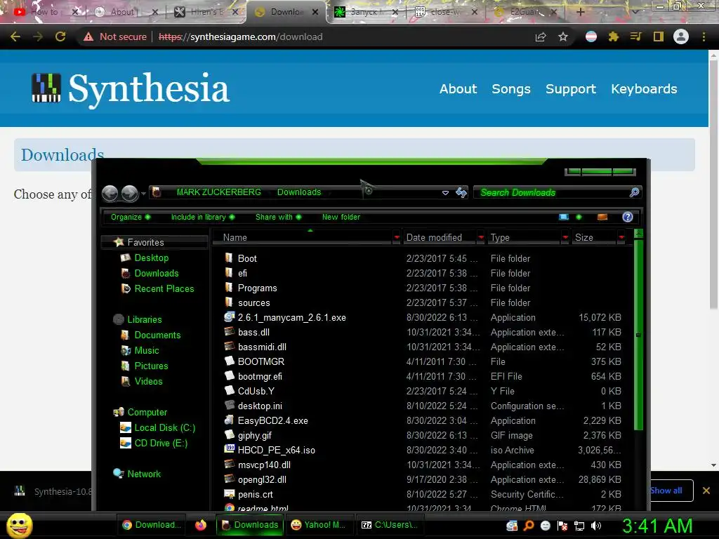Open the Name column filter dropdown
This screenshot has width=719, height=539.
click(x=397, y=237)
